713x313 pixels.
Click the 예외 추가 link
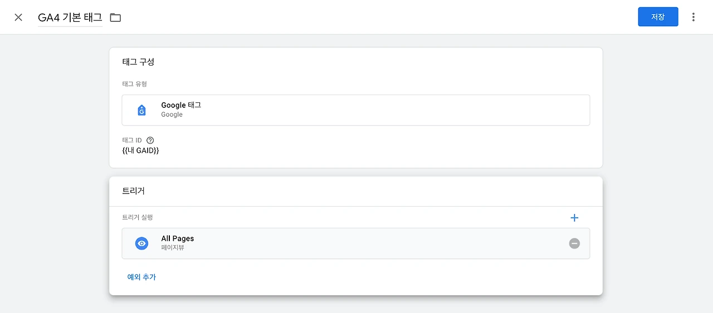point(141,277)
